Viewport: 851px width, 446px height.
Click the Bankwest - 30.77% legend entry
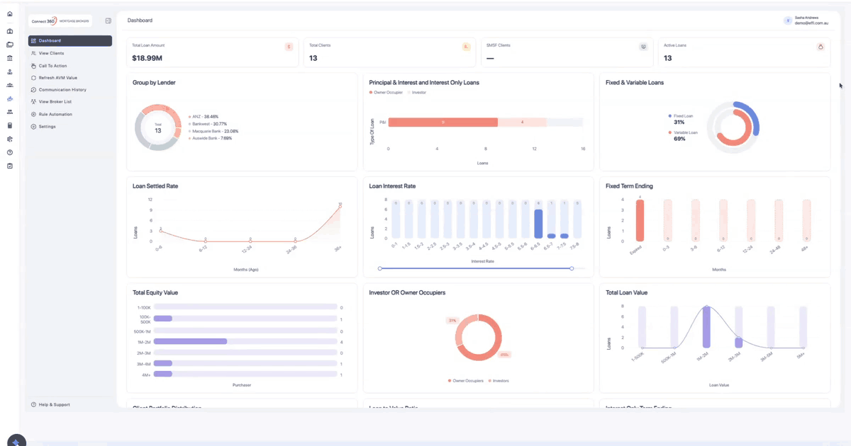pos(208,123)
